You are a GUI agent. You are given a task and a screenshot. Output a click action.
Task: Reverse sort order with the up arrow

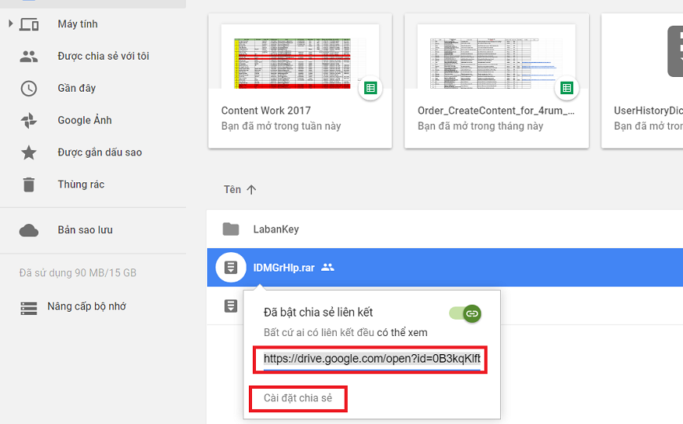click(251, 189)
